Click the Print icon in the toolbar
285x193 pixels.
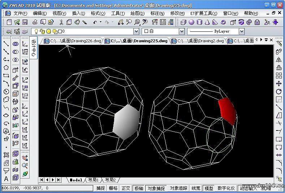pyautogui.click(x=35, y=22)
